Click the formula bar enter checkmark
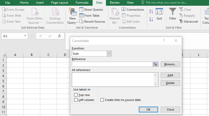This screenshot has height=116, width=209. pos(50,36)
